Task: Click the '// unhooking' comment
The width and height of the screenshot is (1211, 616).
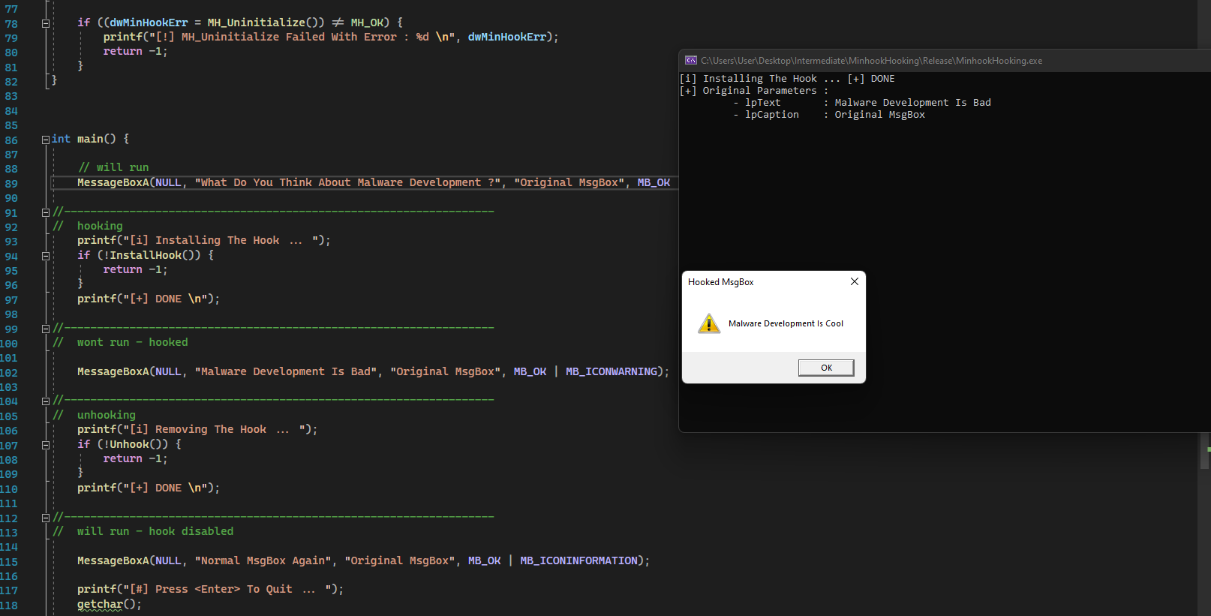Action: [94, 415]
